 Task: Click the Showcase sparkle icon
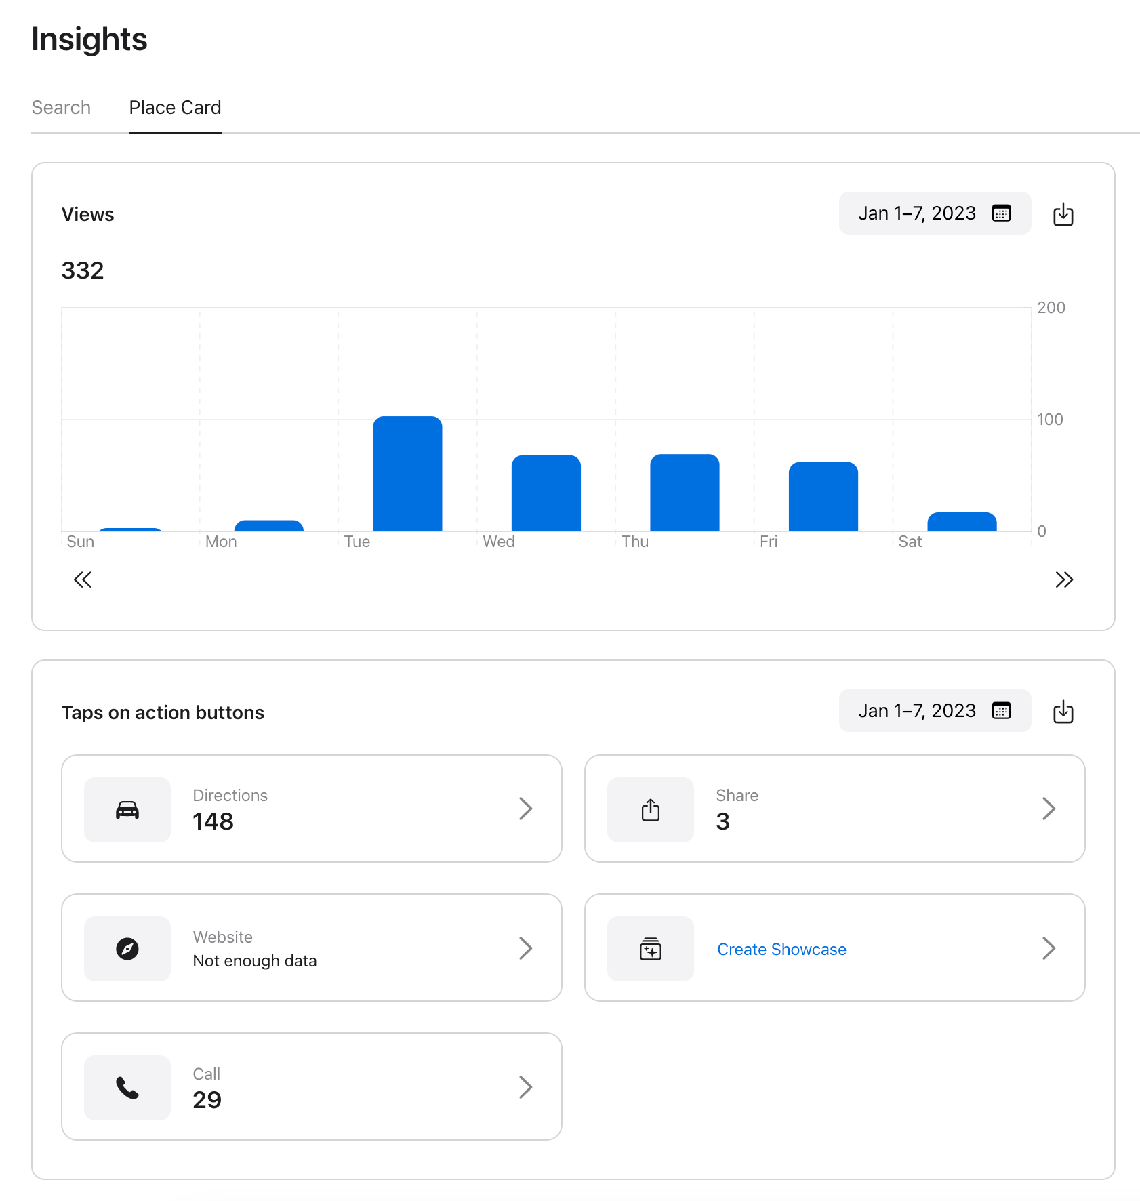(x=650, y=949)
